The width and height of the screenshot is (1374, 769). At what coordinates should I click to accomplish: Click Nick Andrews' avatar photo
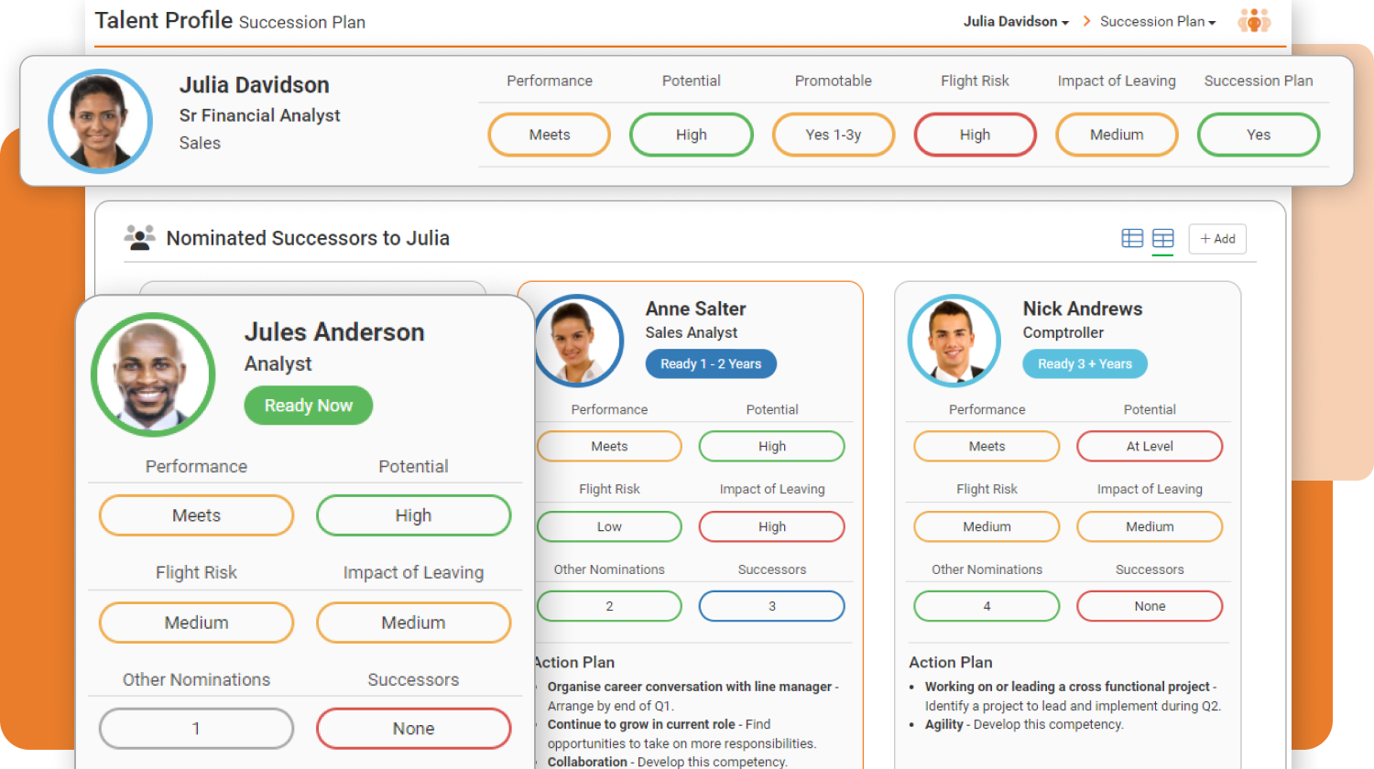click(x=954, y=341)
